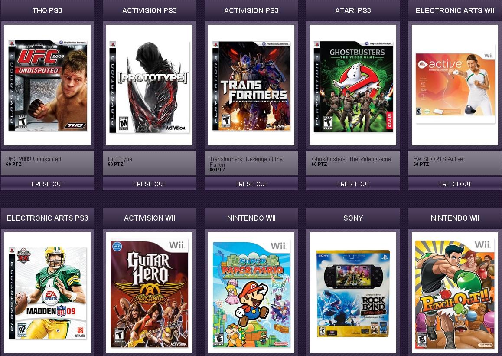
Task: Click FRESH OUT button under Ghostbusters
Action: [x=353, y=184]
